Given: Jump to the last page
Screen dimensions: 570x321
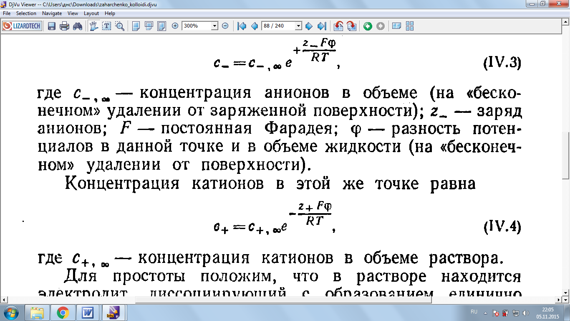Looking at the screenshot, I should pyautogui.click(x=321, y=26).
